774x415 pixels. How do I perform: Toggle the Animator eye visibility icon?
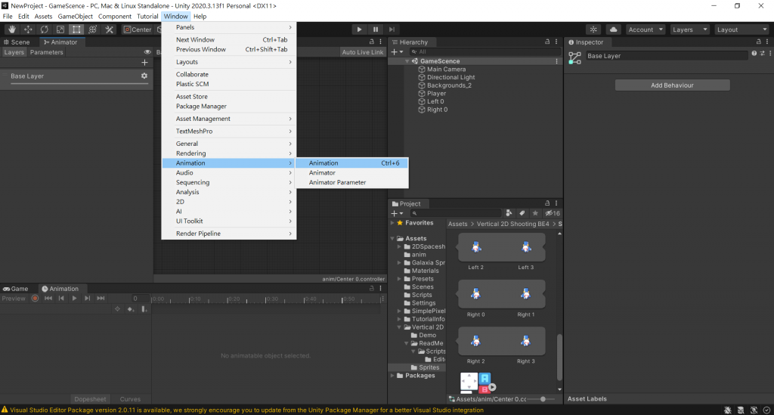[x=147, y=52]
